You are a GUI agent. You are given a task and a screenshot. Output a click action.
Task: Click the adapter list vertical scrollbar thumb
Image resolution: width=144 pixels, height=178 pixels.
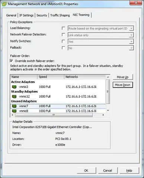[x=108, y=92]
